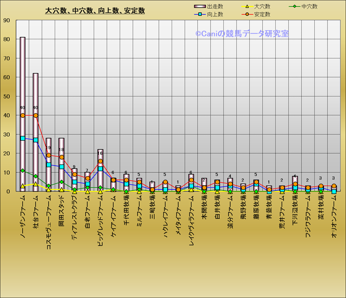Click the green 中穴数 diamond for ノーザンファーム
The height and width of the screenshot is (298, 346).
click(x=23, y=171)
